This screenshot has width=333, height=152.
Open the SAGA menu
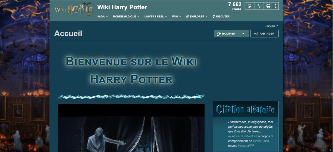[102, 17]
